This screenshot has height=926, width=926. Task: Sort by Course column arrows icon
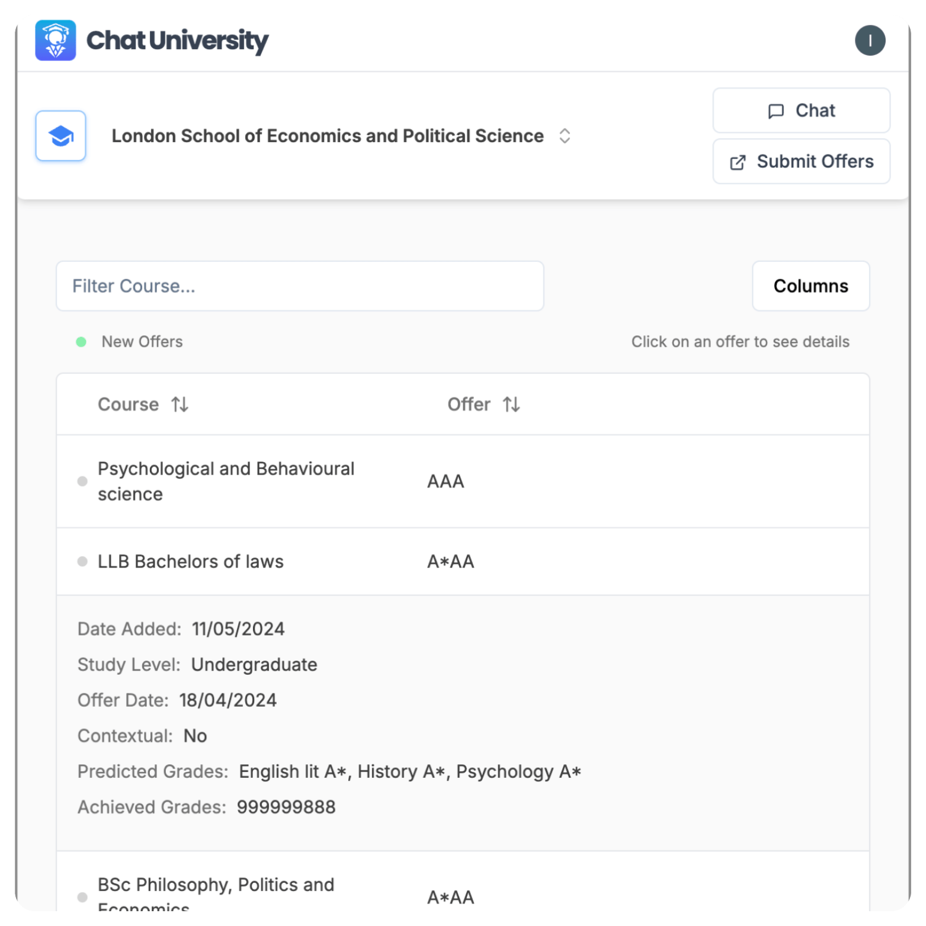[x=180, y=405]
